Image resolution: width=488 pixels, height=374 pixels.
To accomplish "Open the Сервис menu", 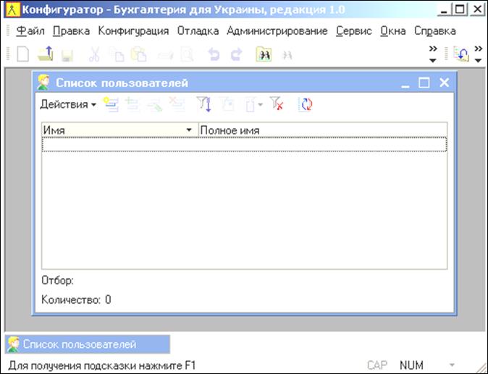I will click(354, 31).
